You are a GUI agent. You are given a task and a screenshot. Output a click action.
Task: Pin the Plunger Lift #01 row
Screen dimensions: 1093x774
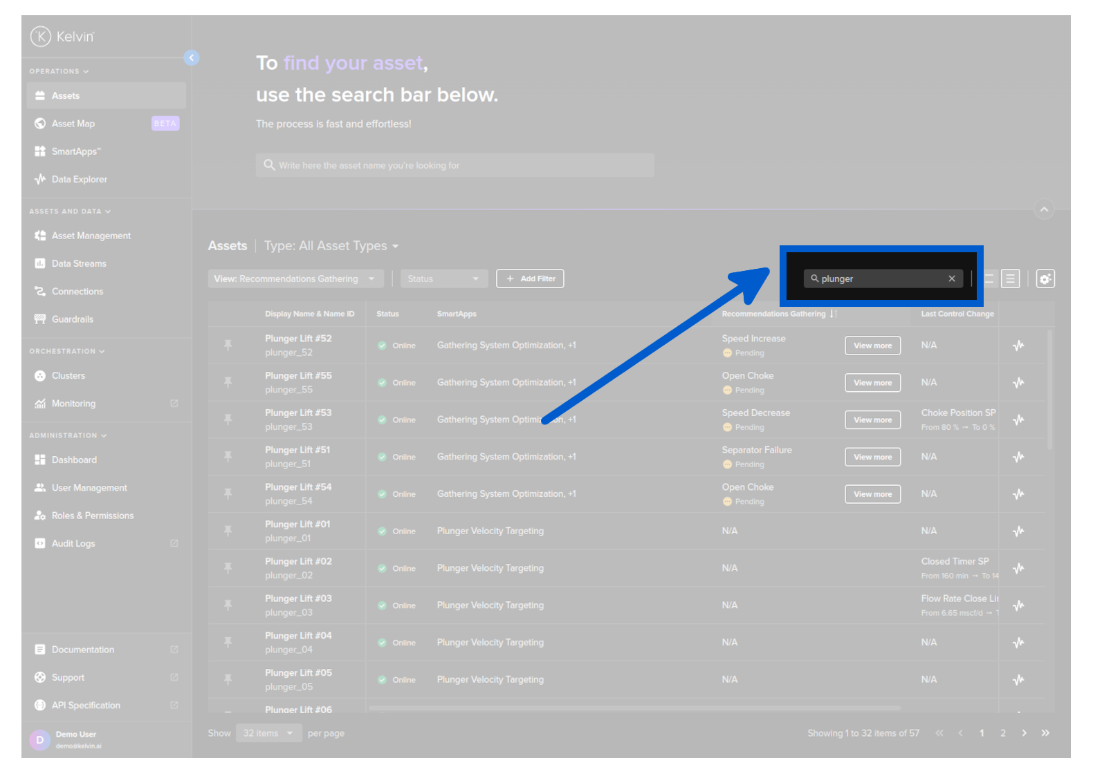point(228,531)
